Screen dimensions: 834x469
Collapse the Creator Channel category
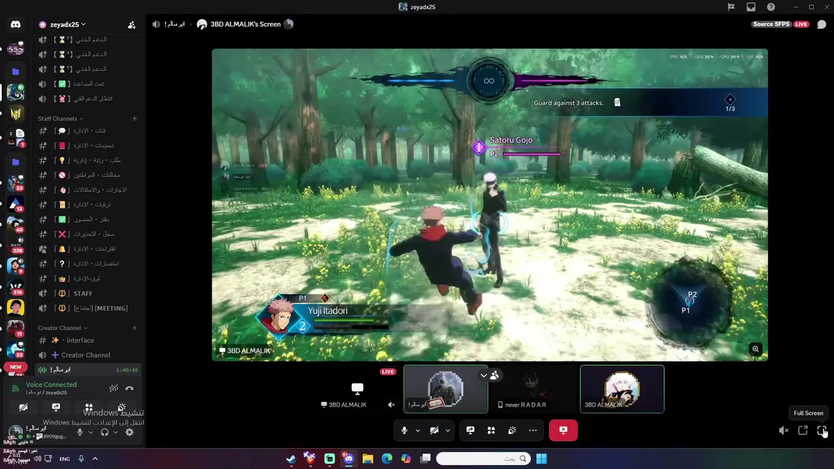coord(63,328)
